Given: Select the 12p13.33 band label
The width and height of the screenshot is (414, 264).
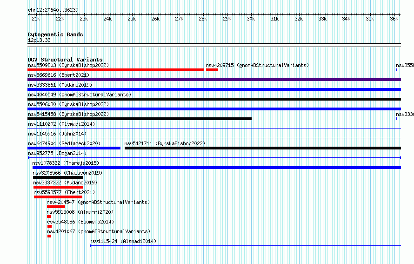Looking at the screenshot, I should pyautogui.click(x=39, y=40).
